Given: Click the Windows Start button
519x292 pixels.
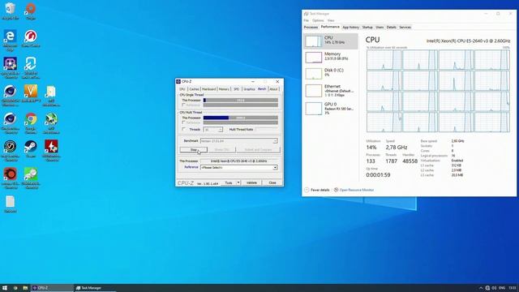Looking at the screenshot, I should [x=5, y=288].
